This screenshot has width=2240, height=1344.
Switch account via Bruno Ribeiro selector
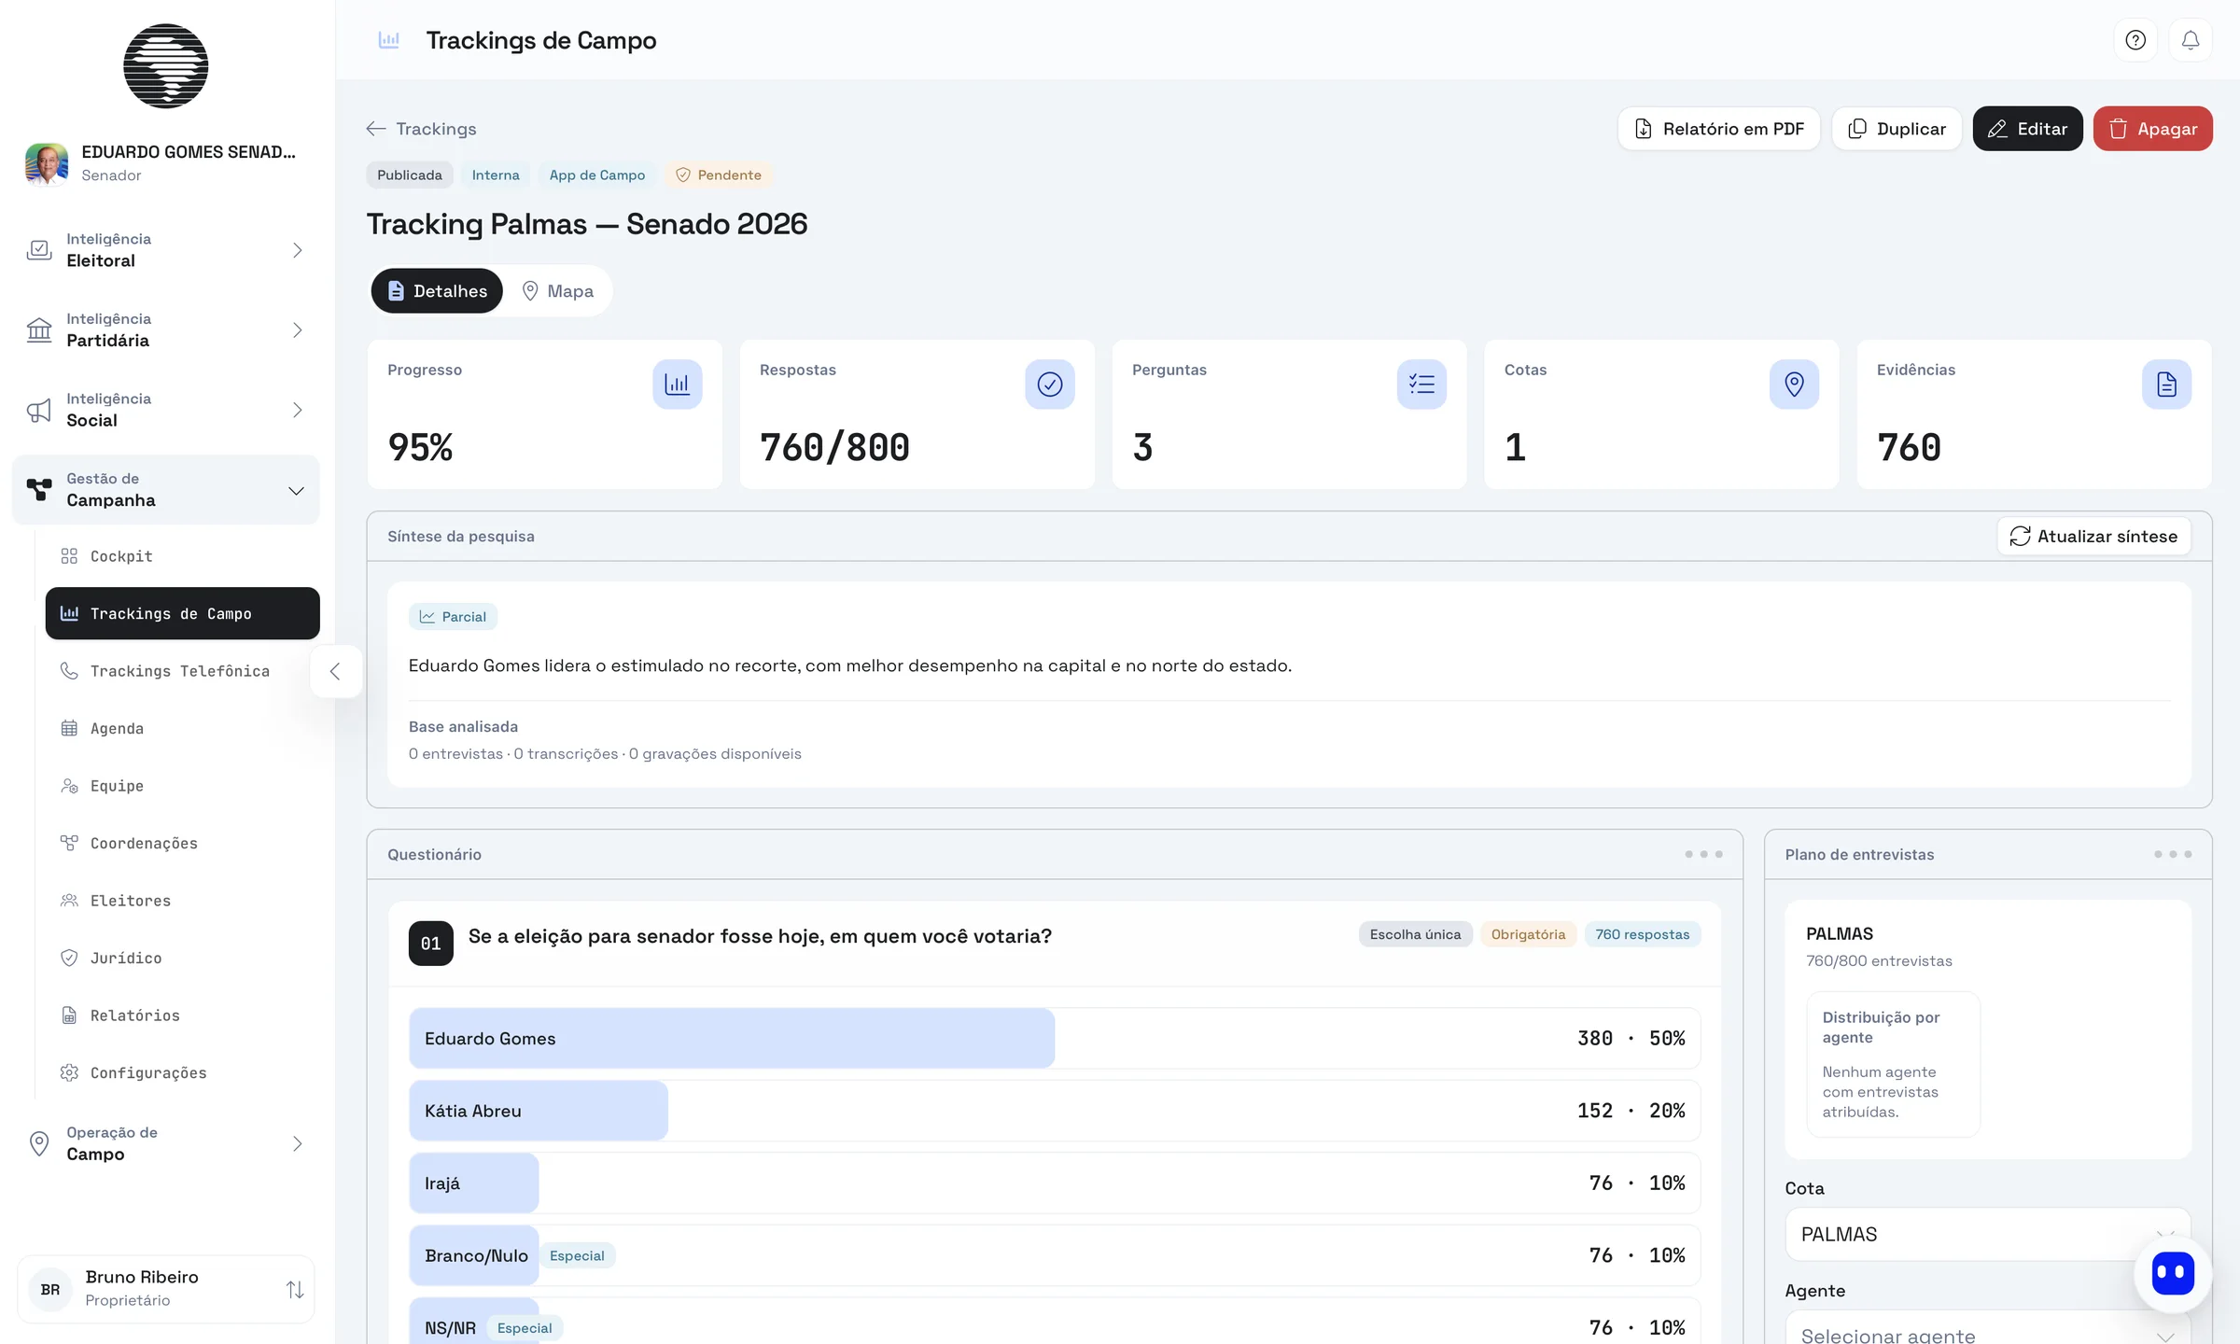[x=166, y=1289]
